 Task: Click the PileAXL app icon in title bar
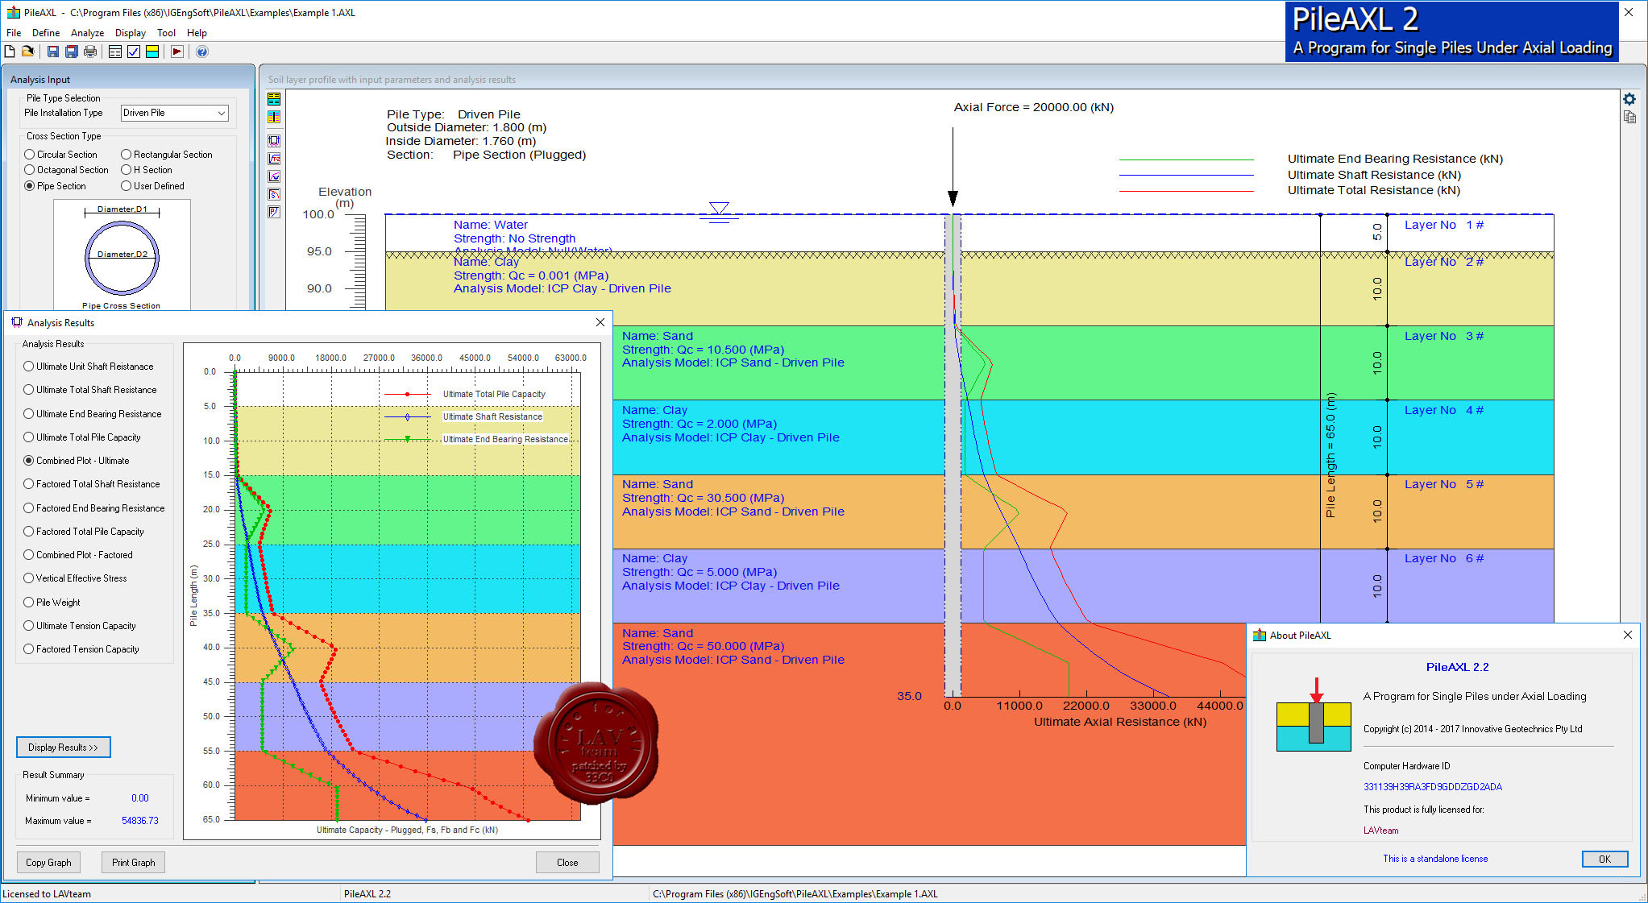coord(13,13)
